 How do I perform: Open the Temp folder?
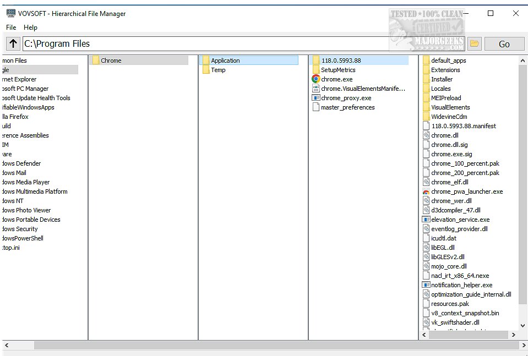tap(219, 70)
